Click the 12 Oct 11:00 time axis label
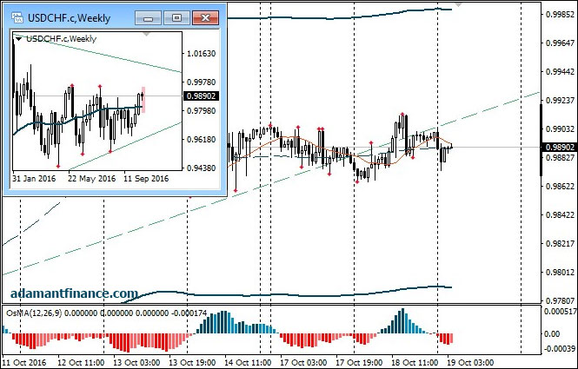 [x=81, y=362]
